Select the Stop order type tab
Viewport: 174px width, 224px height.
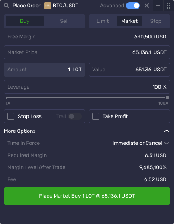(156, 21)
